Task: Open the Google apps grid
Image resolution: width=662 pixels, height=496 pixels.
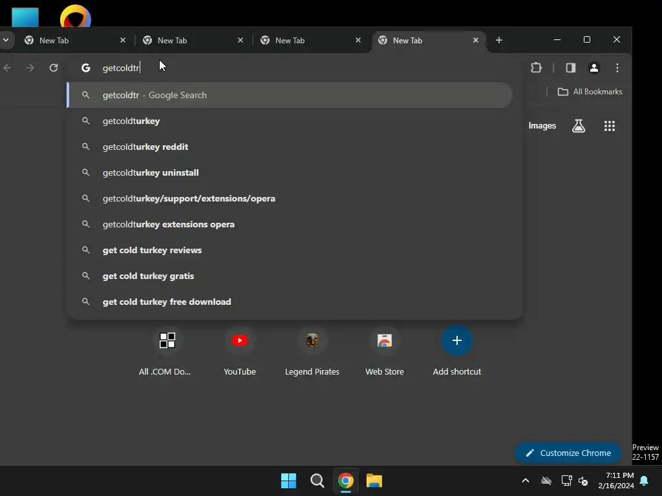Action: click(609, 126)
